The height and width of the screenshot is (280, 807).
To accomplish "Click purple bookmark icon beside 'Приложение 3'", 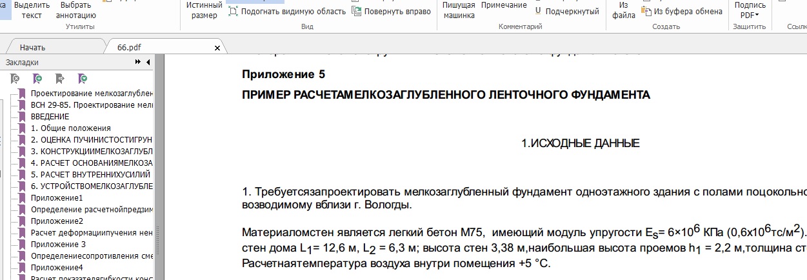I will (x=23, y=245).
